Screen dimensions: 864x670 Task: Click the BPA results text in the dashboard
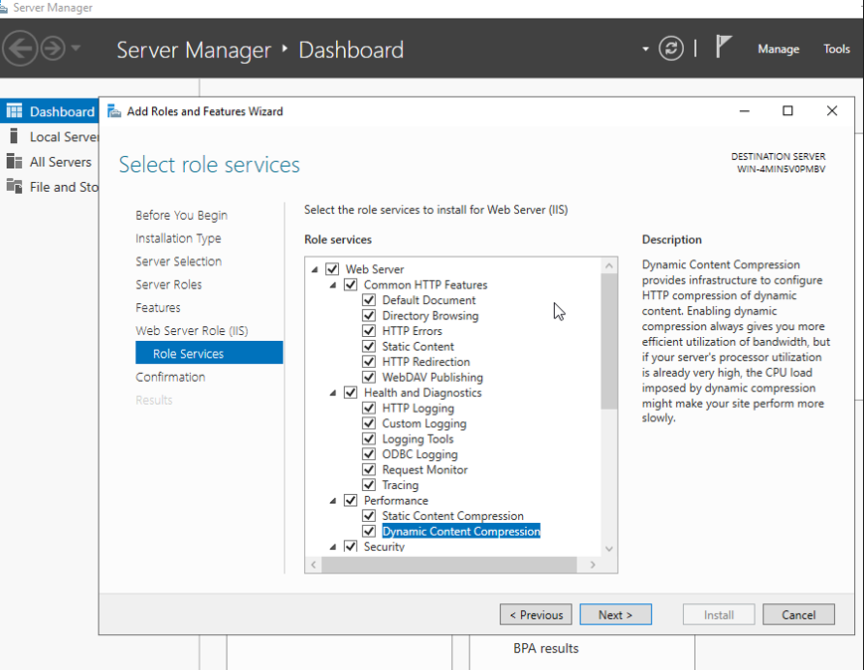[546, 648]
